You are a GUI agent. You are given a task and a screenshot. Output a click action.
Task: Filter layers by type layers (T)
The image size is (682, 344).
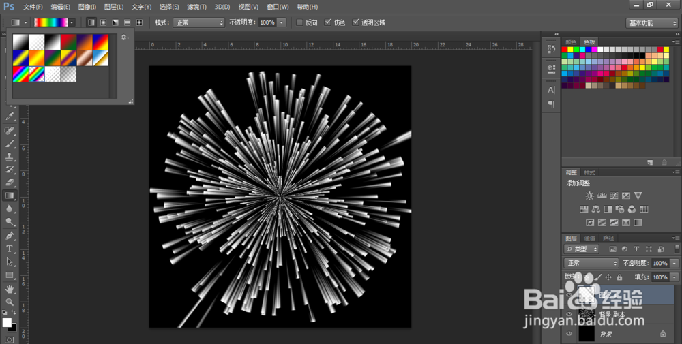coord(636,249)
